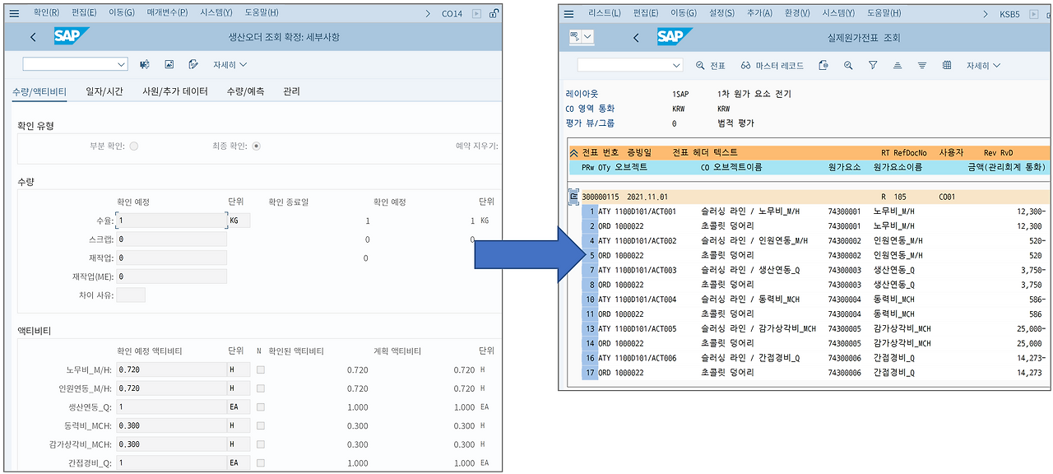The height and width of the screenshot is (474, 1053).
Task: Toggle the N checkbox for 생산연동_Q
Action: click(261, 407)
